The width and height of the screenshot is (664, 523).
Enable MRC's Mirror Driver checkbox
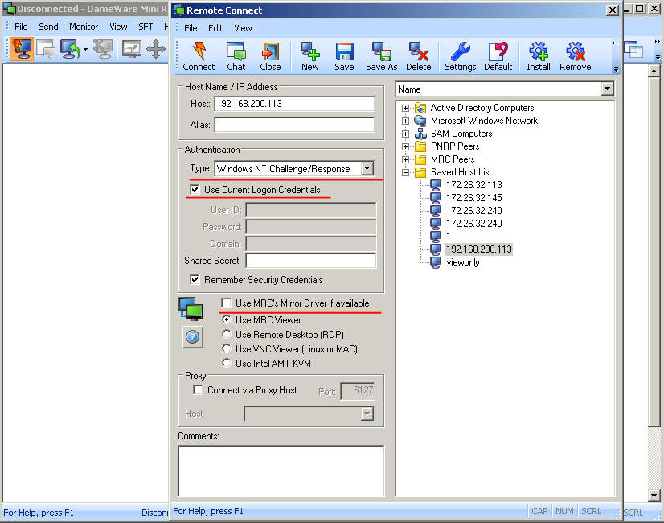coord(226,303)
